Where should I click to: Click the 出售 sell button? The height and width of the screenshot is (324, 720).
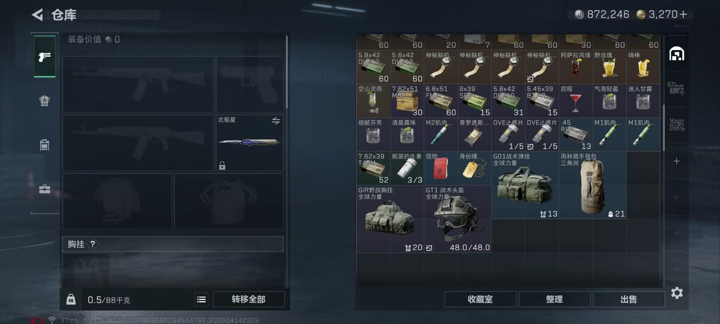629,299
